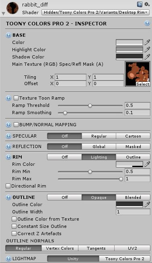
Task: Open the base Color swatch
Action: click(129, 42)
